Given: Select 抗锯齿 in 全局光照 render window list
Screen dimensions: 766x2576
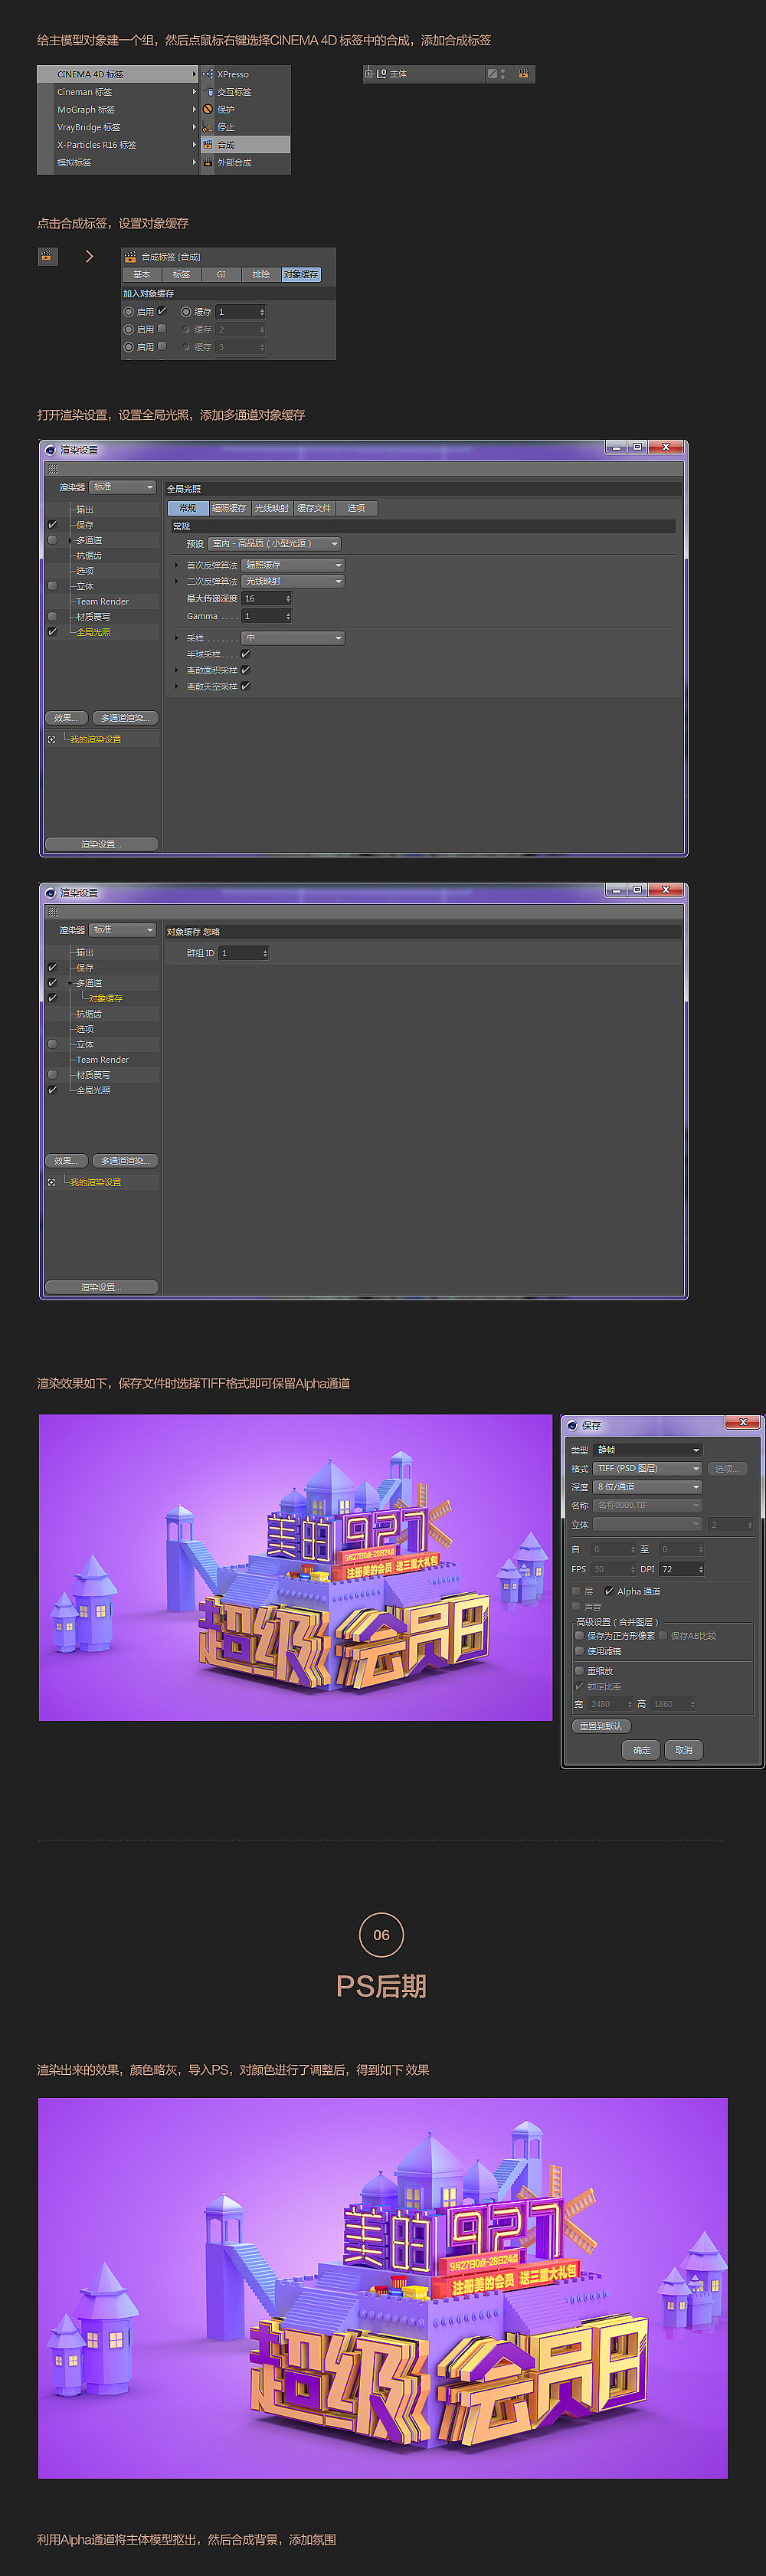Looking at the screenshot, I should click(x=89, y=555).
